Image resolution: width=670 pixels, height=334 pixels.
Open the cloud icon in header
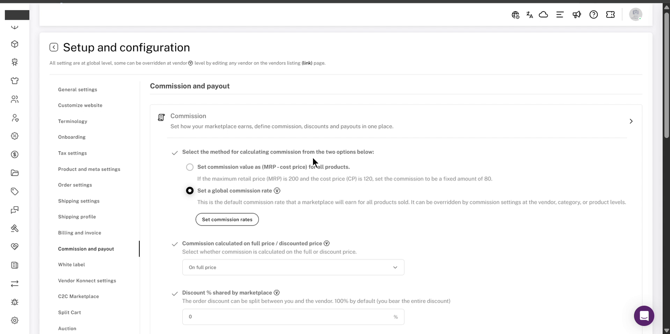click(x=543, y=15)
